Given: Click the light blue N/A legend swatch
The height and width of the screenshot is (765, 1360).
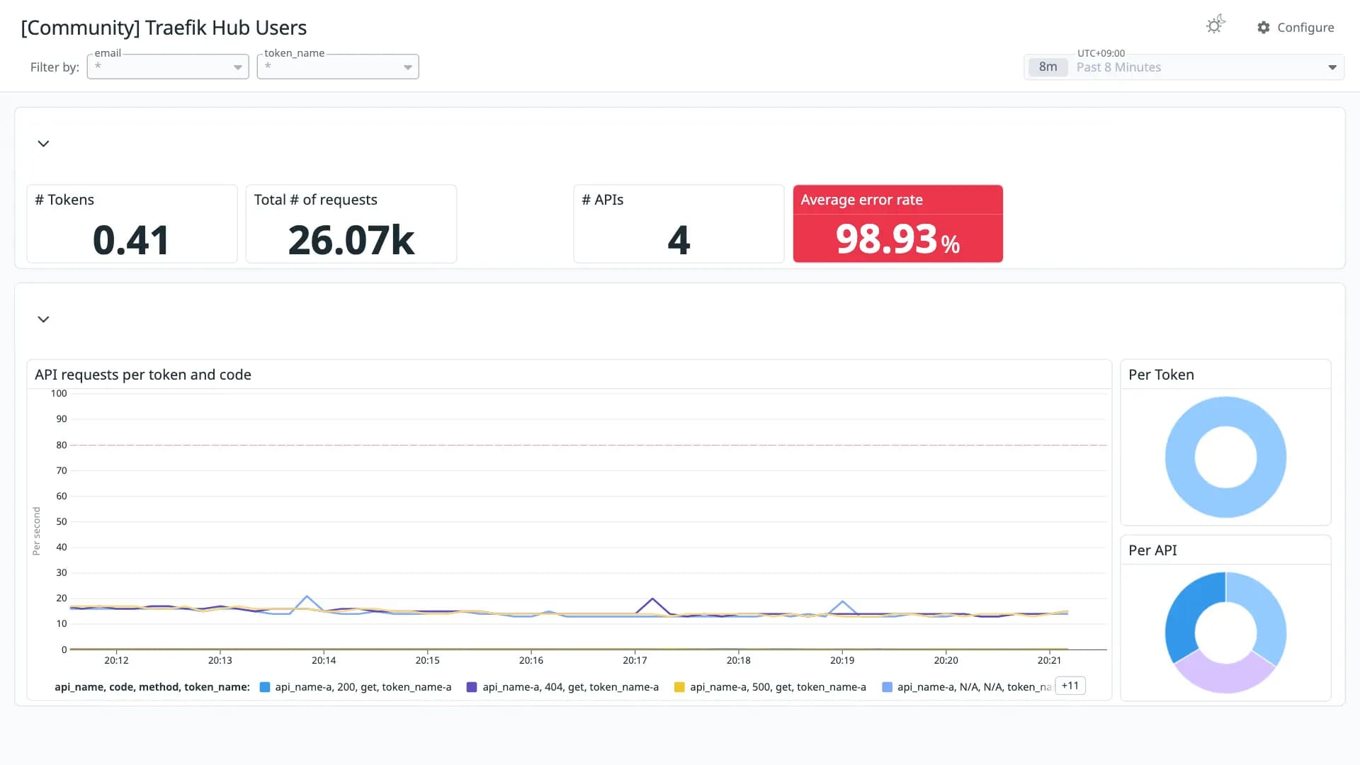Looking at the screenshot, I should click(887, 687).
